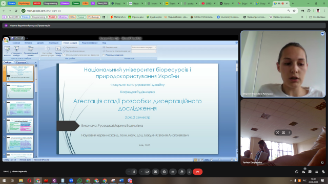Open camera options chevron
This screenshot has width=328, height=184.
click(141, 172)
